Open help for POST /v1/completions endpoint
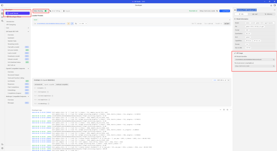The height and width of the screenshot is (151, 277). (49, 100)
